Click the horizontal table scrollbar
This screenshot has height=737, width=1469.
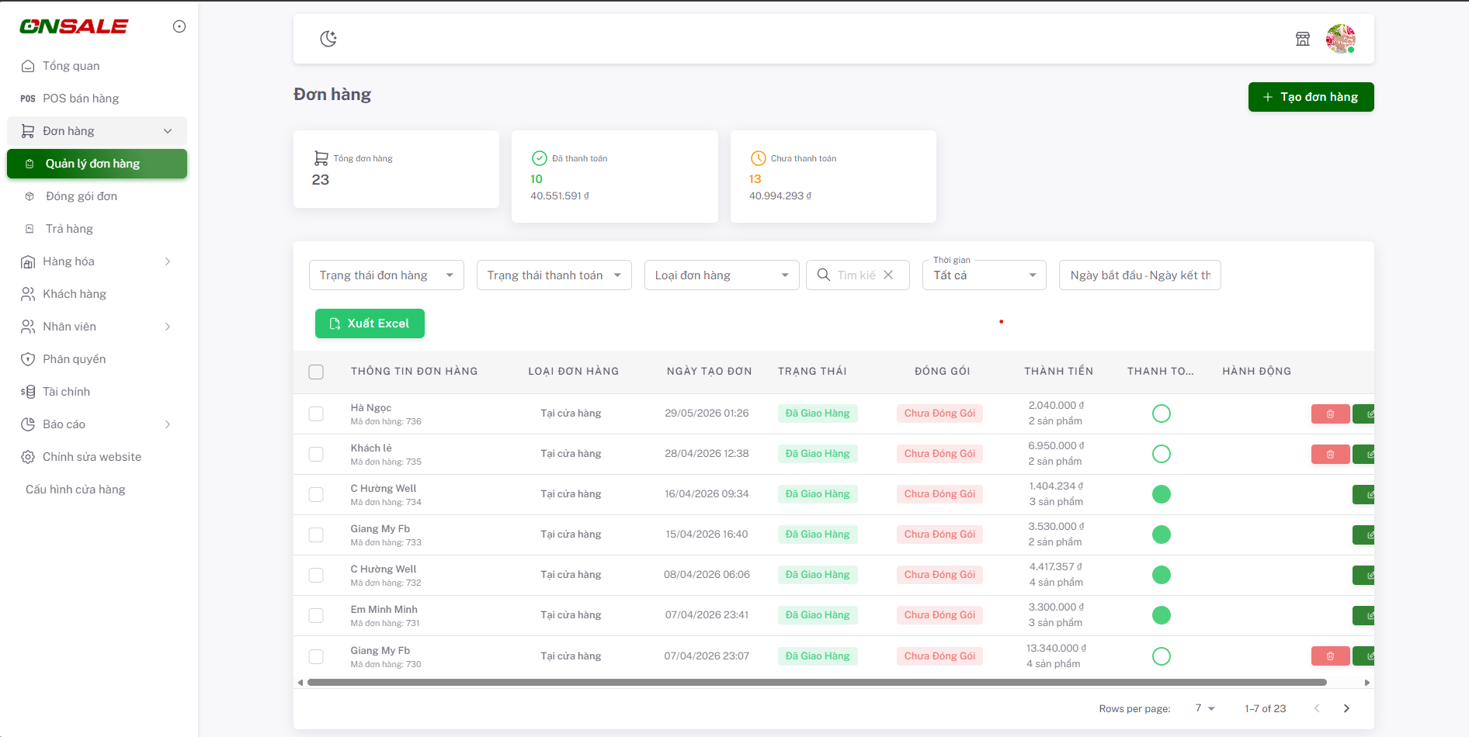(x=817, y=683)
